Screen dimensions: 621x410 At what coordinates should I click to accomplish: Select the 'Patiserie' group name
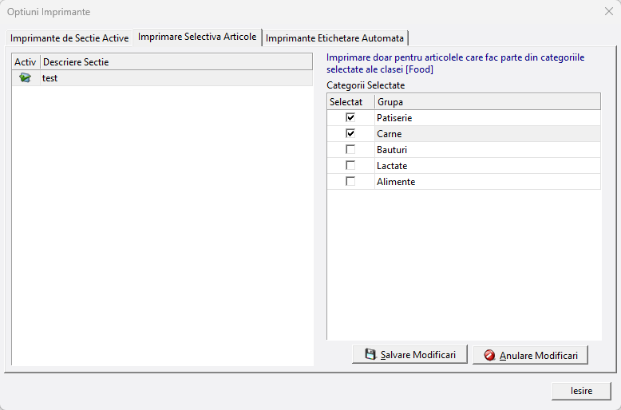[394, 118]
